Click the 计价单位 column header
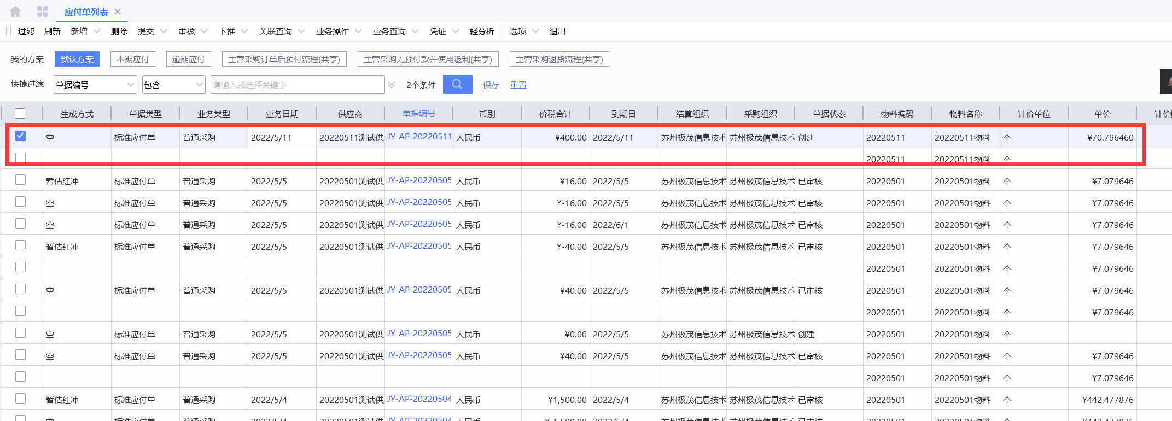Screen dimensions: 1172x421 click(x=1034, y=114)
